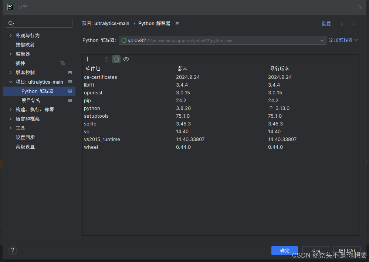
Task: Click the translate icon beside 插件
Action: click(x=62, y=63)
